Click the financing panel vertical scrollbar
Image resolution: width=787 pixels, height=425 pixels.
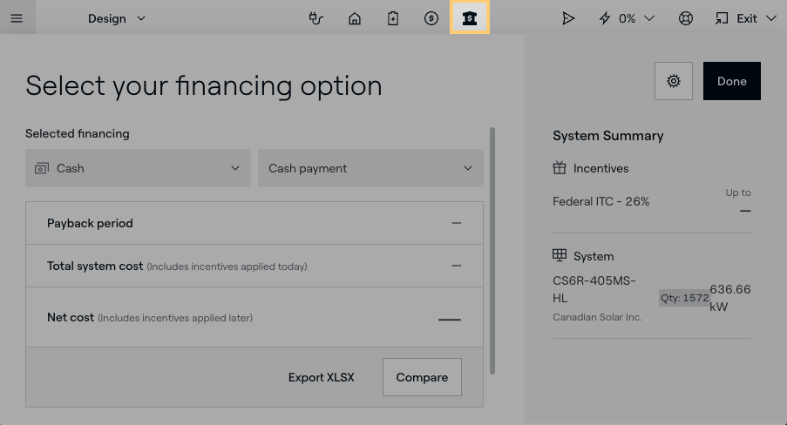coord(492,251)
